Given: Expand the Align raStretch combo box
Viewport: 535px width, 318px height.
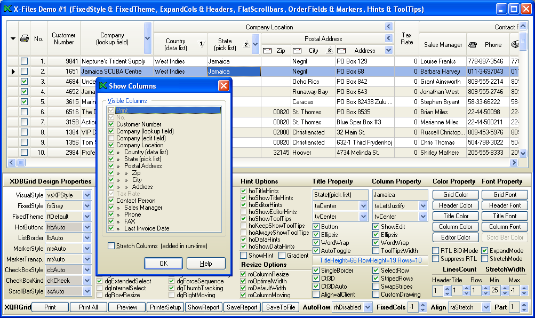Looking at the screenshot, I should tap(485, 307).
